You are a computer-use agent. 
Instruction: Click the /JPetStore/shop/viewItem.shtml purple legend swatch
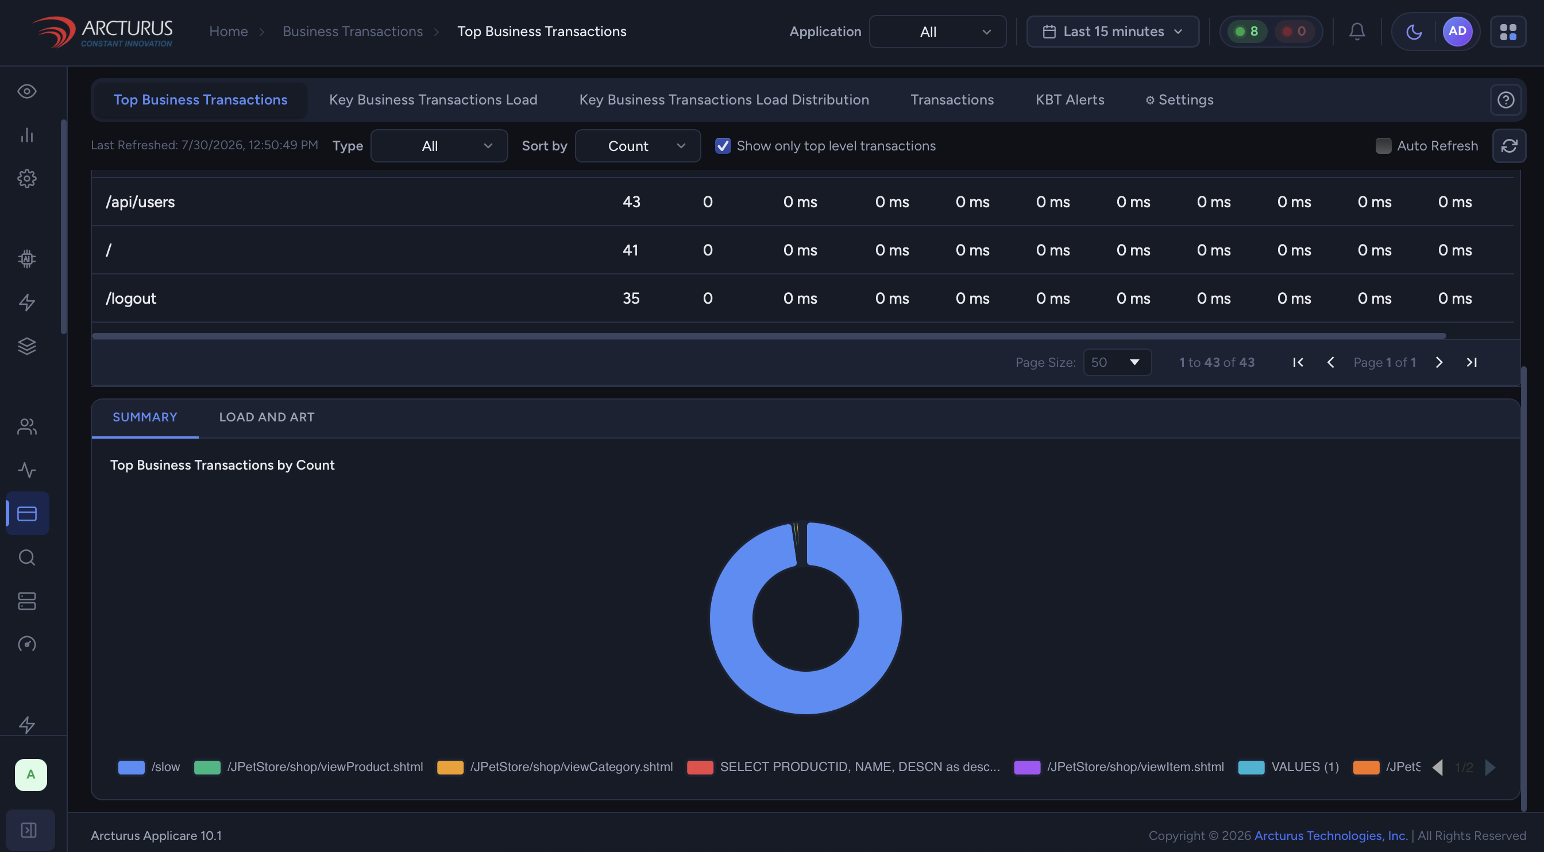[1026, 768]
